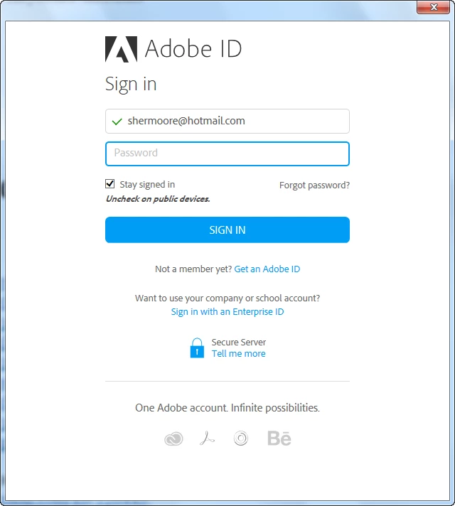Click the SIGN IN button
Image resolution: width=455 pixels, height=506 pixels.
[x=227, y=230]
